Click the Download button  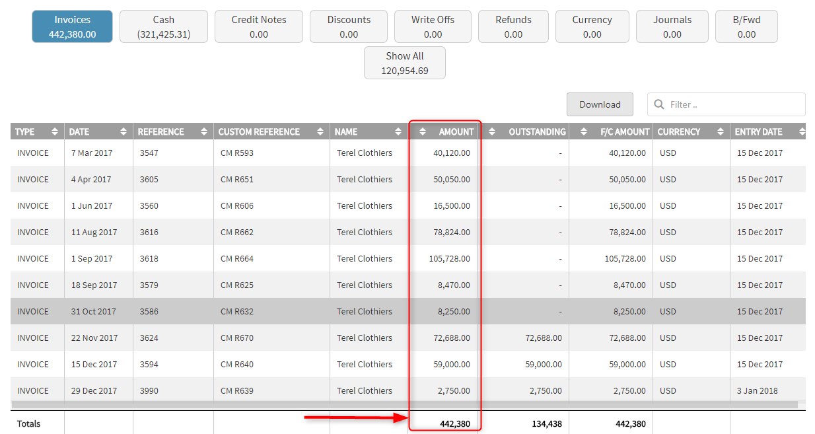pos(600,104)
